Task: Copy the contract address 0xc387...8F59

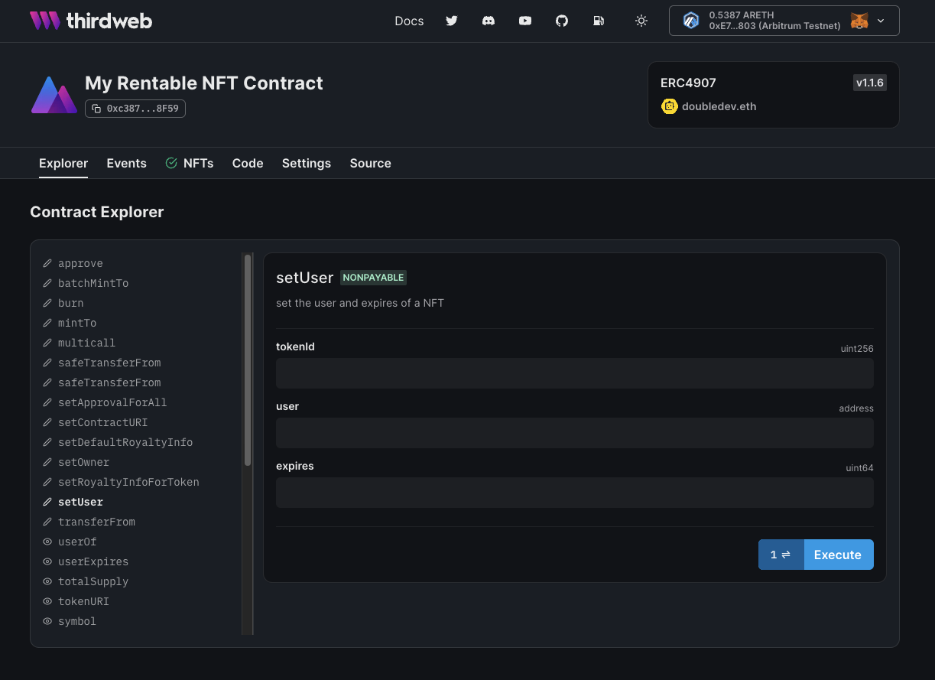Action: 135,108
